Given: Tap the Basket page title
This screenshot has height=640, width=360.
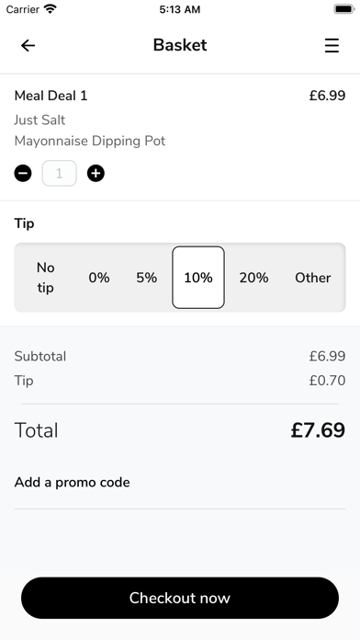Looking at the screenshot, I should (x=180, y=45).
